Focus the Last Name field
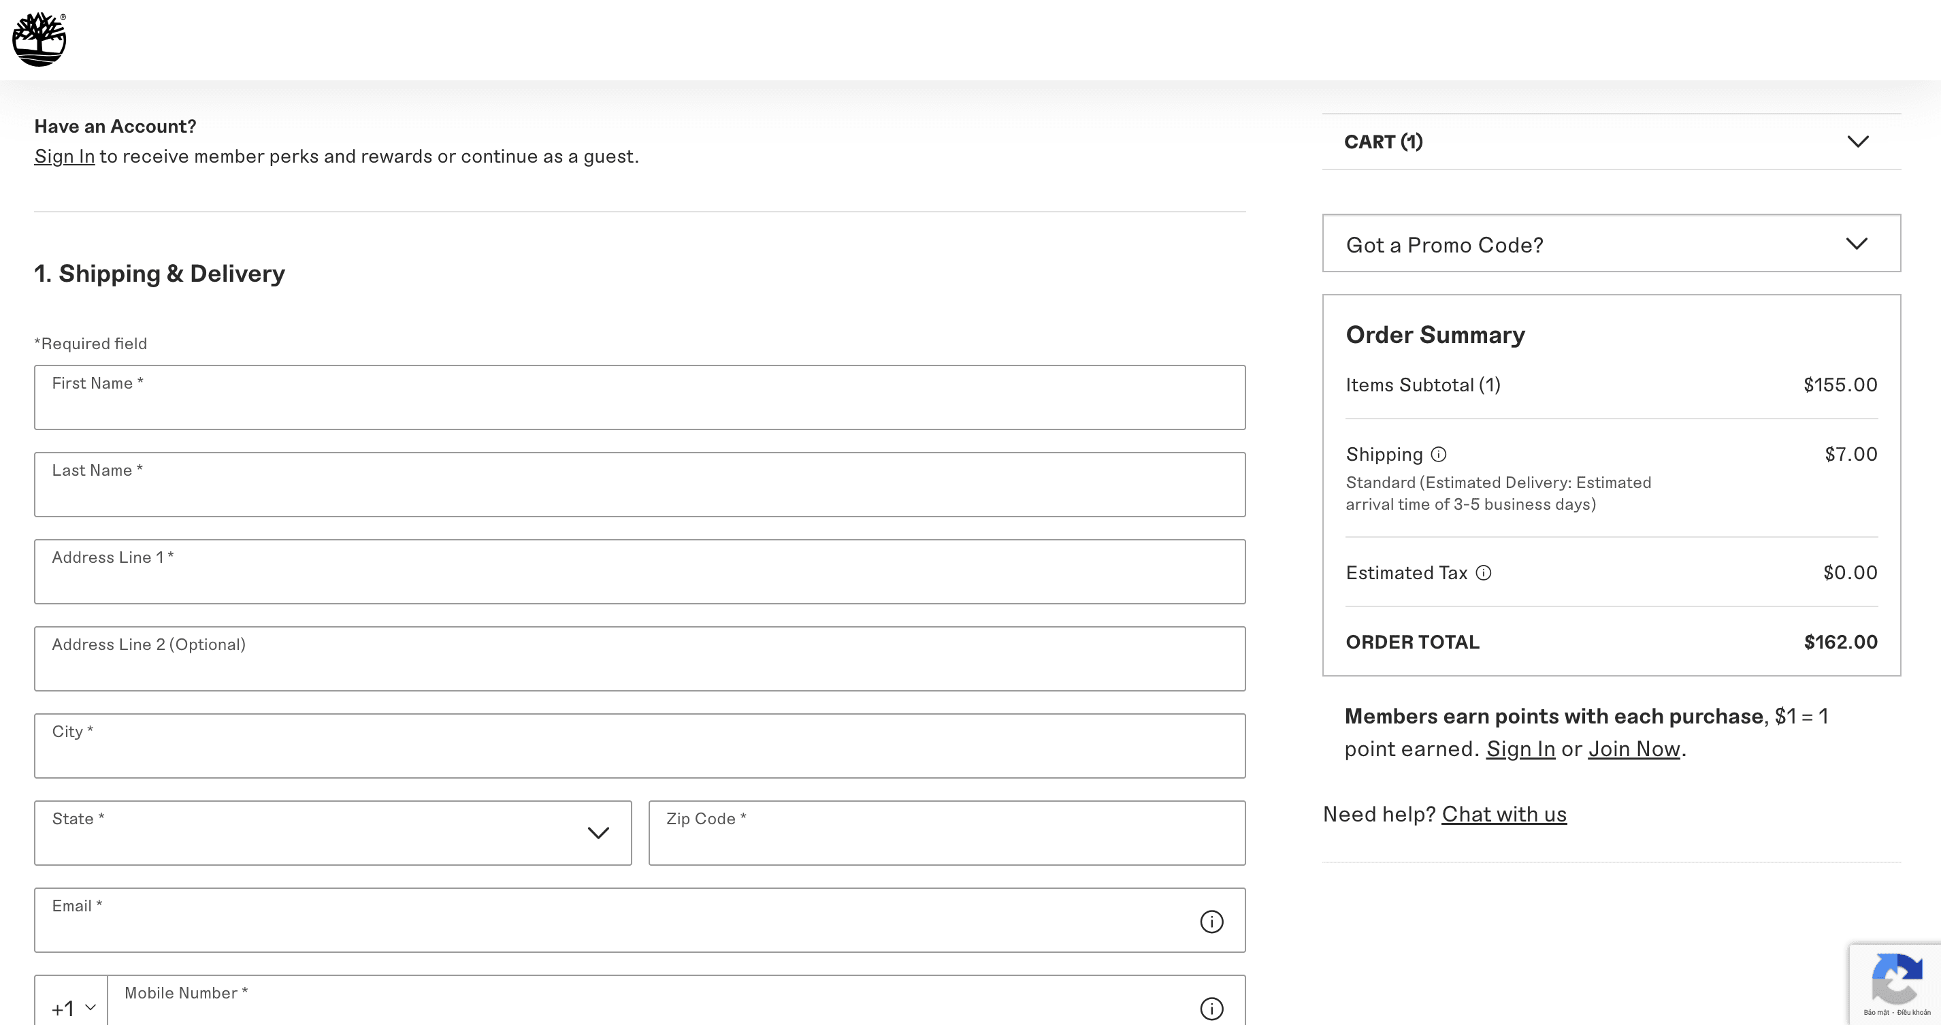 pyautogui.click(x=640, y=485)
